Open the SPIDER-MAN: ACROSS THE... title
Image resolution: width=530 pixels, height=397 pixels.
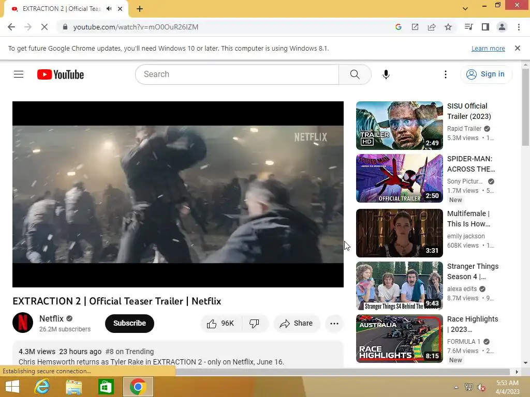tap(471, 164)
